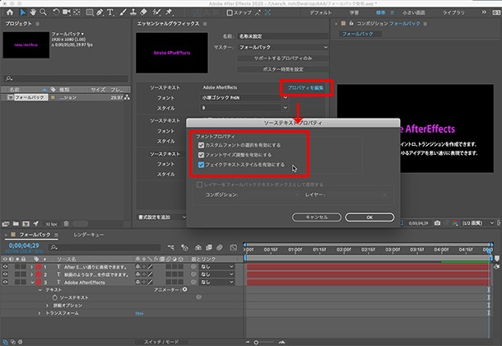
Task: Hide layer 2 using its eye icon
Action: tap(5, 274)
